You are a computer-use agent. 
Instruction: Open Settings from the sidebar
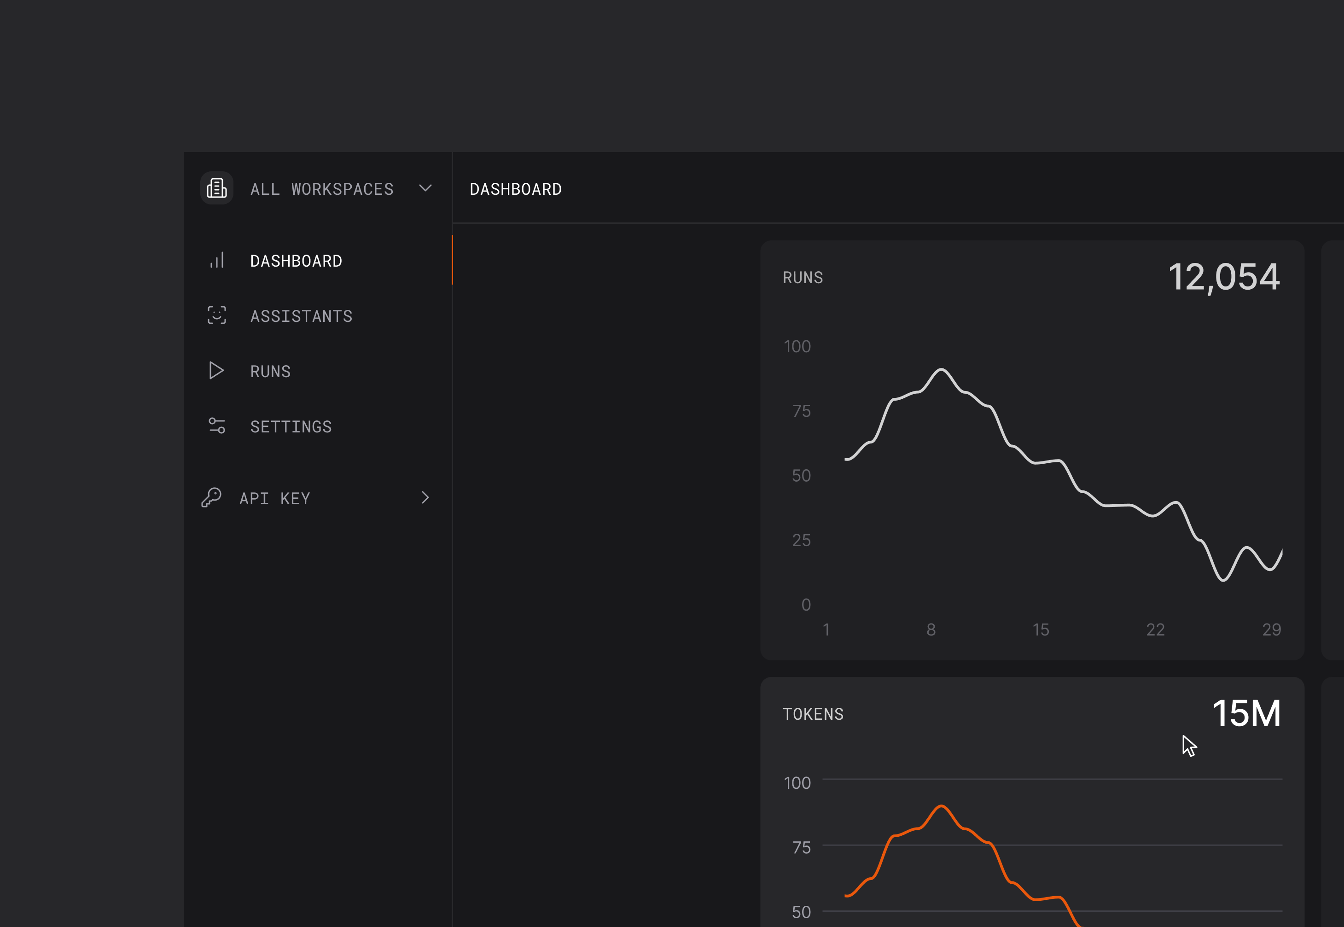point(291,426)
